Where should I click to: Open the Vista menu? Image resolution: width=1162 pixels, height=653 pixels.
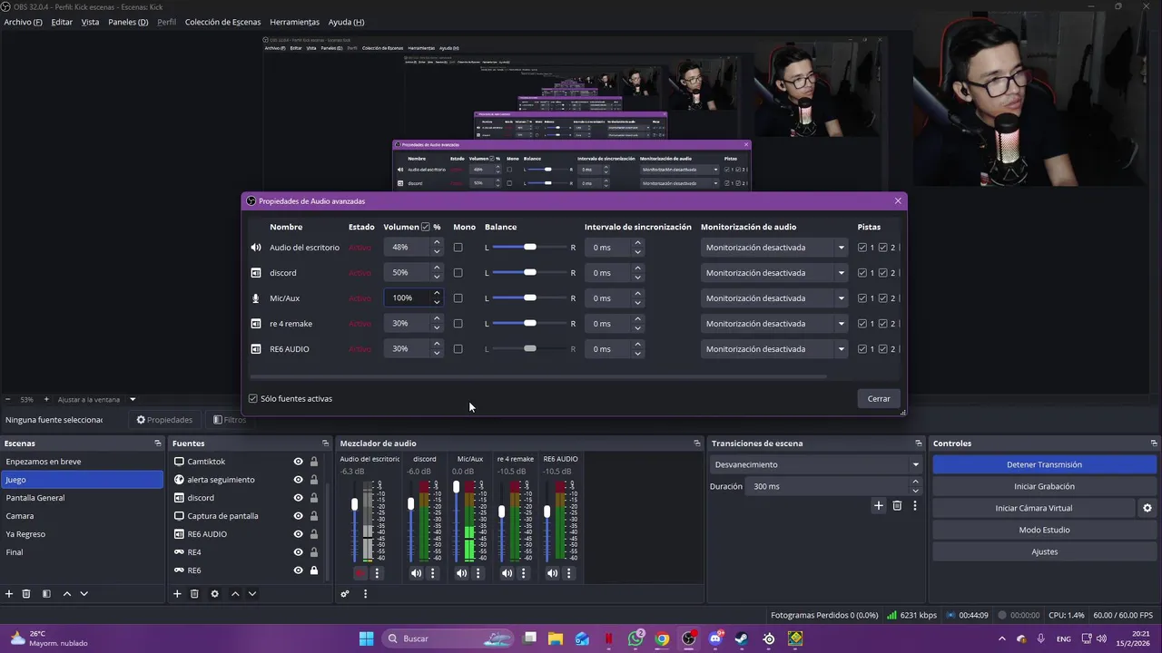(x=90, y=22)
